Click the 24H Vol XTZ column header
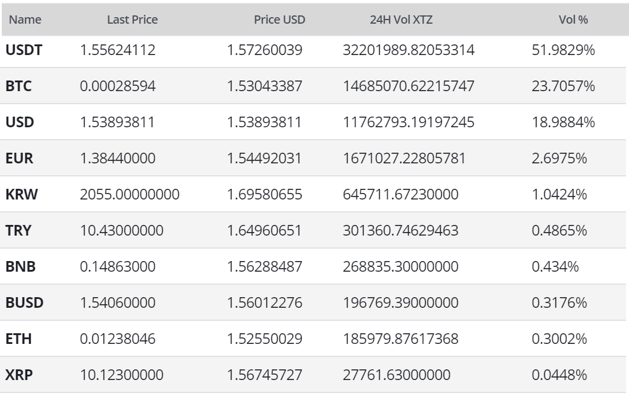This screenshot has height=396, width=629. point(401,20)
